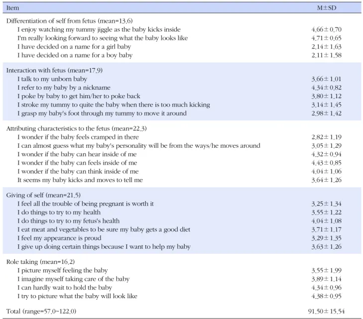Viewport: 363px width, 319px height.
Task: Click the 'Item' column header
Action: point(12,8)
